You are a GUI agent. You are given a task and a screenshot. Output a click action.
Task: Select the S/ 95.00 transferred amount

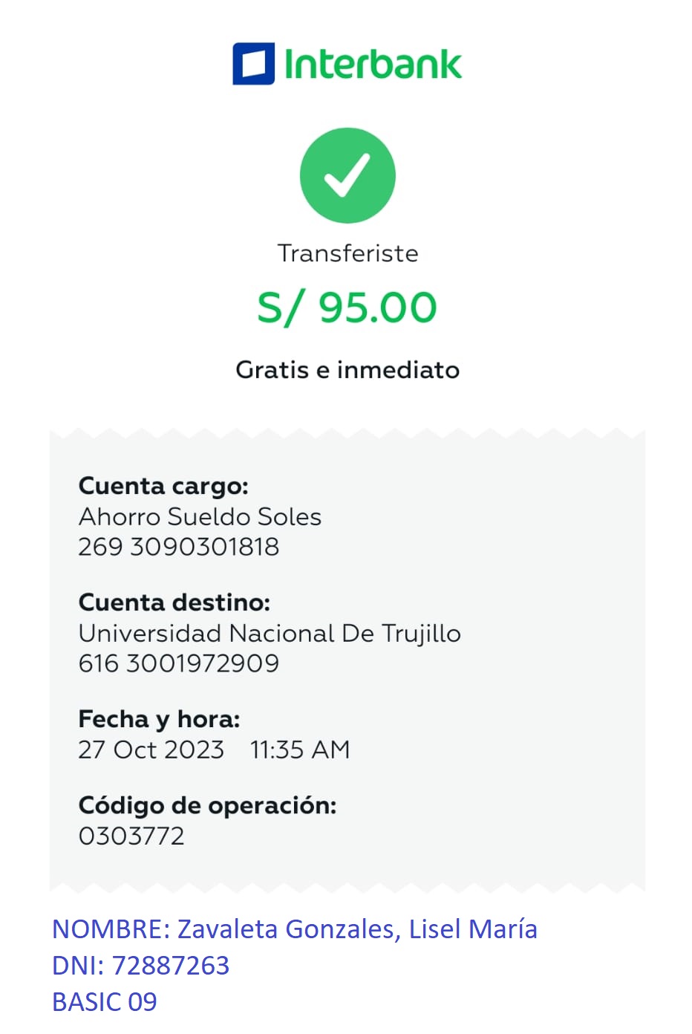[347, 308]
